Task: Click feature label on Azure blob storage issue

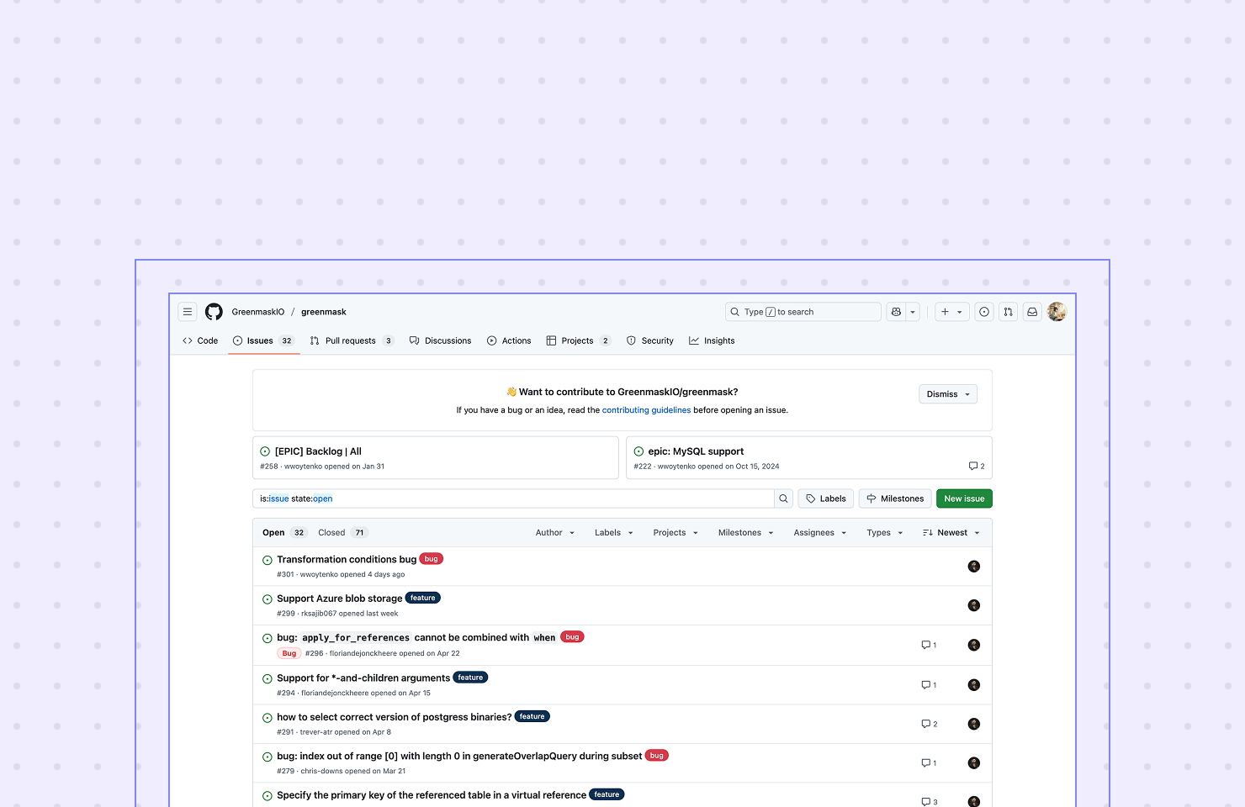Action: point(423,598)
